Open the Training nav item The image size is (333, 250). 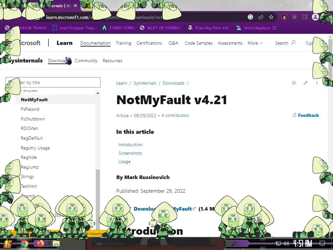click(x=123, y=43)
